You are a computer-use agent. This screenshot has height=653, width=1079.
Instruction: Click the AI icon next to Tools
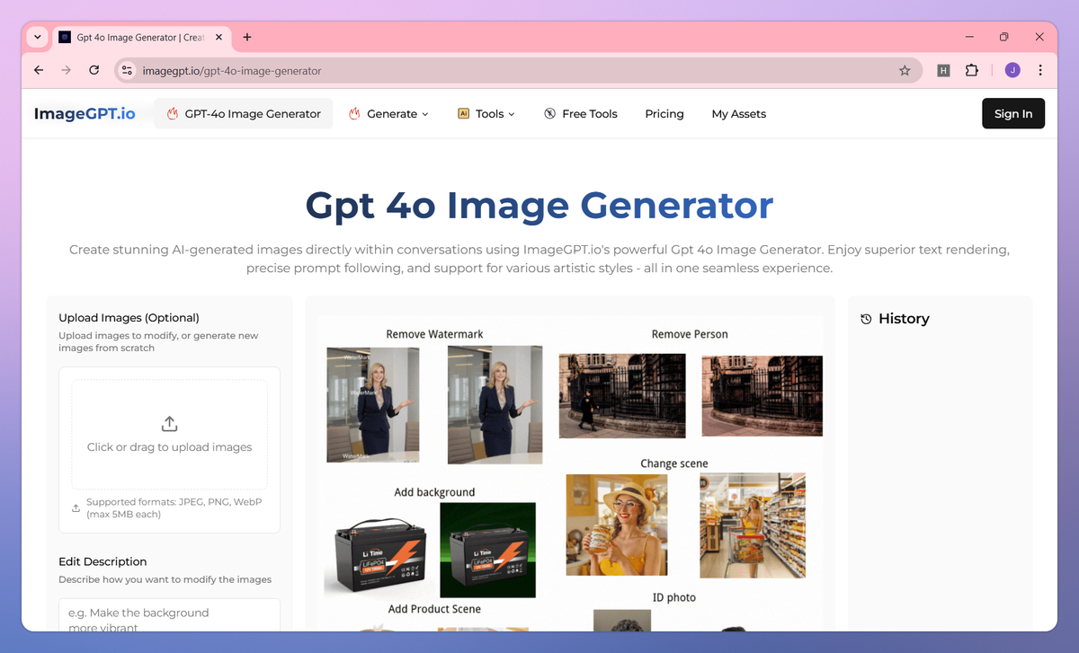(463, 113)
